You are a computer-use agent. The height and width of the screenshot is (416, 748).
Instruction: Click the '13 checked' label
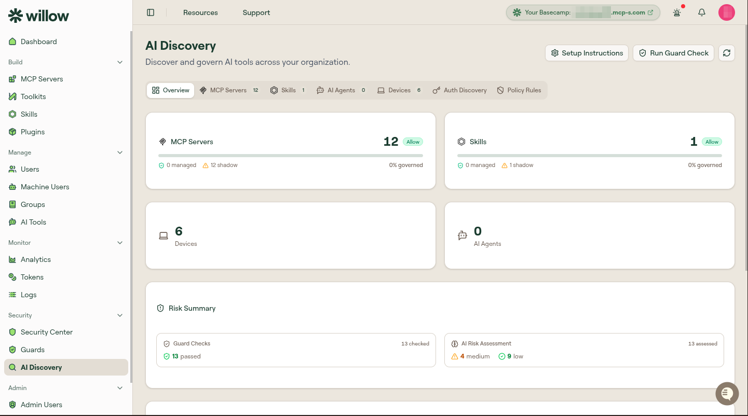[x=415, y=343]
